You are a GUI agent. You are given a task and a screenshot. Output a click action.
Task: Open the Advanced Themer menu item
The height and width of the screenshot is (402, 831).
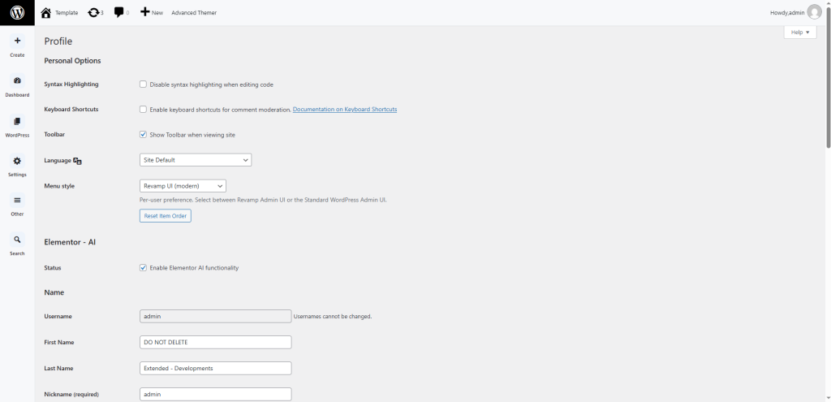(x=194, y=13)
